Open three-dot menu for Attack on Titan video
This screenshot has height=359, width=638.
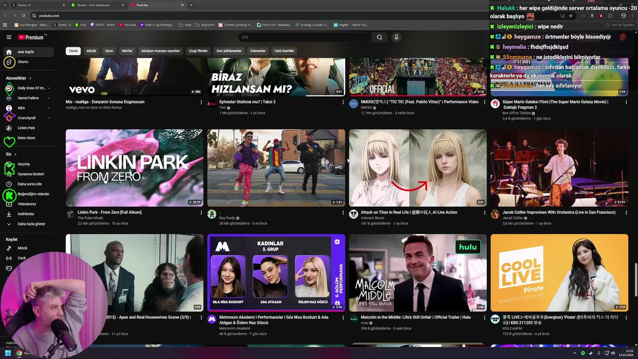click(x=484, y=213)
